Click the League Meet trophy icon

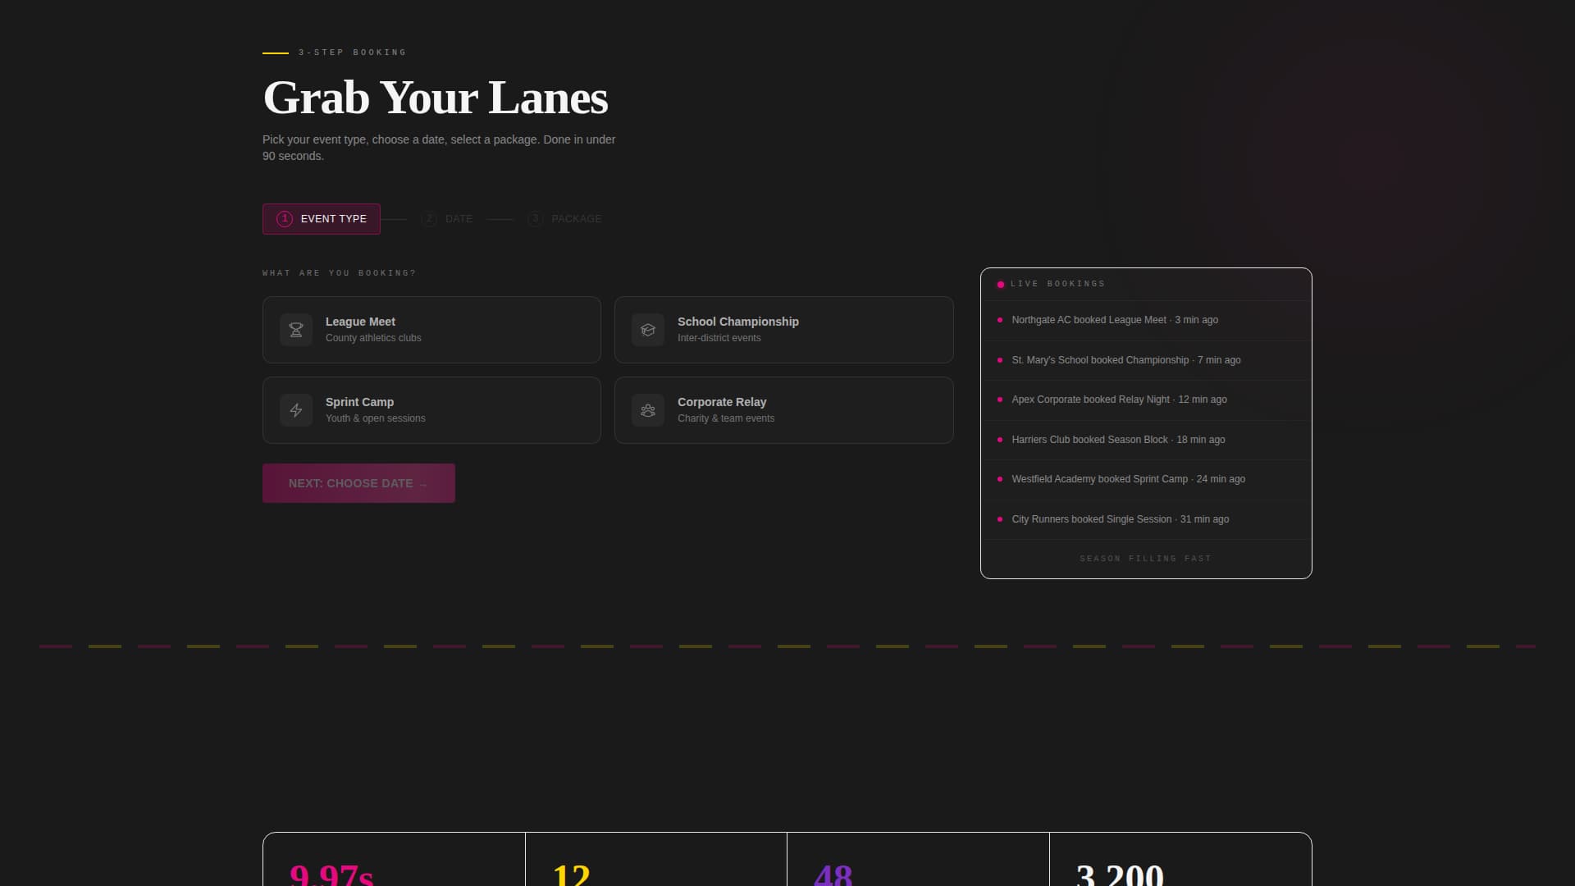tap(296, 330)
